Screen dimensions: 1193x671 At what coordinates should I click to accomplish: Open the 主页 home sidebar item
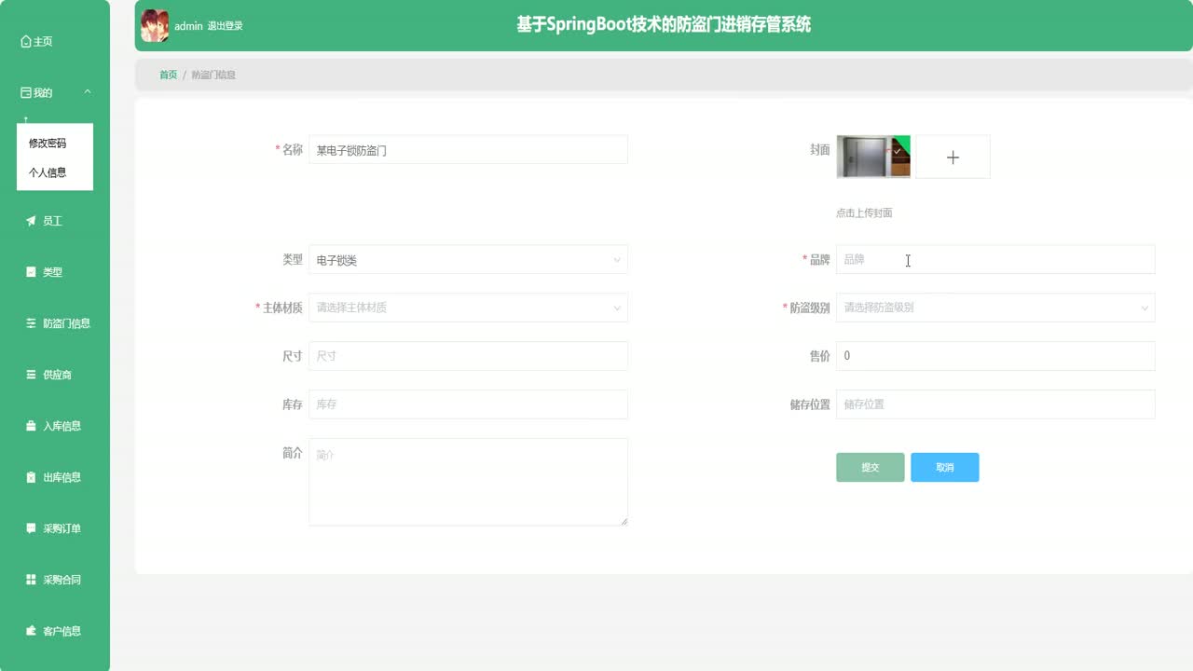37,41
